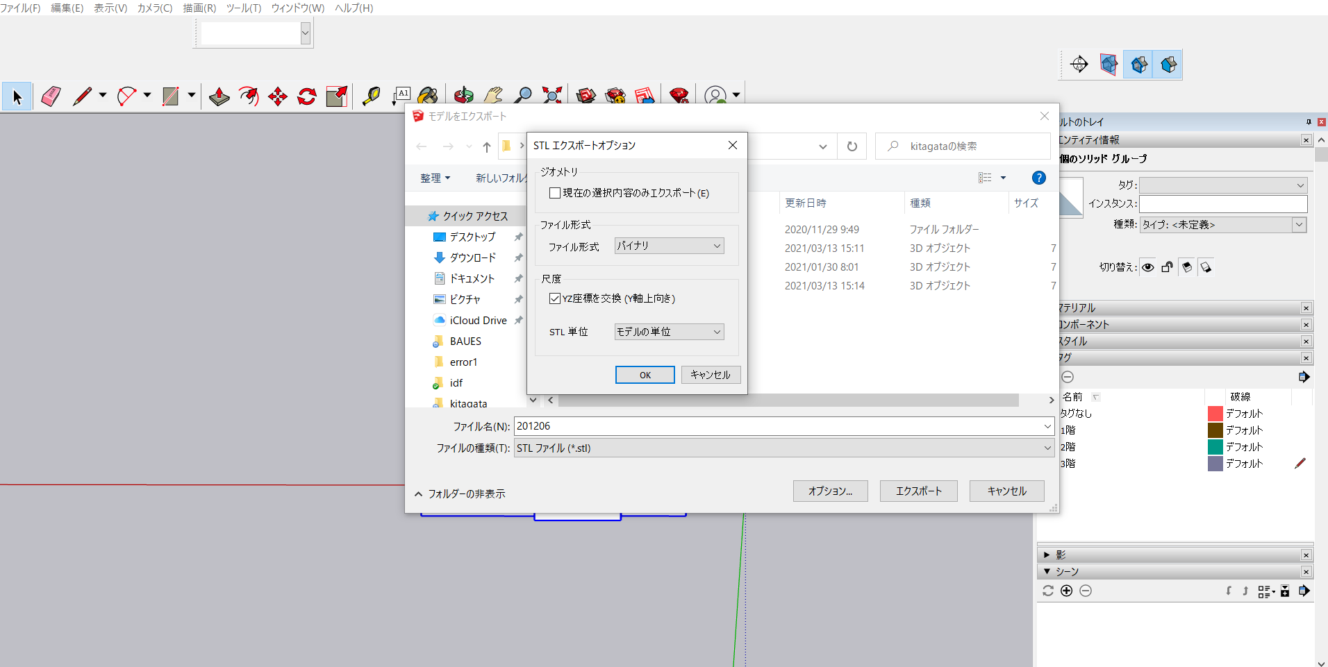Click the add scene plus icon
Viewport: 1328px width, 667px height.
pos(1067,591)
